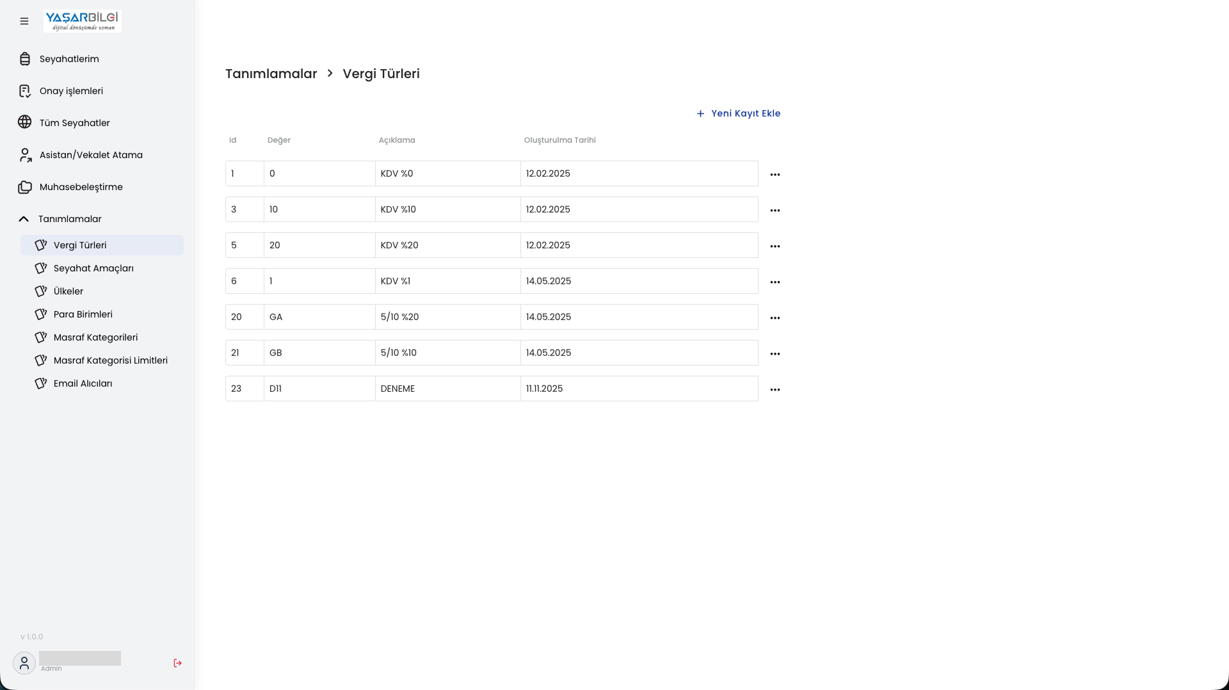Click the Seyahatlerim luggage icon
1229x690 pixels.
(25, 59)
